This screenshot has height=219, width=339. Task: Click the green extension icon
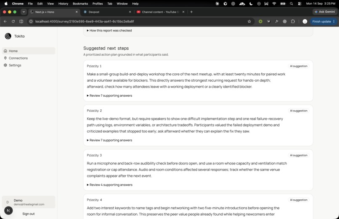pos(260,21)
